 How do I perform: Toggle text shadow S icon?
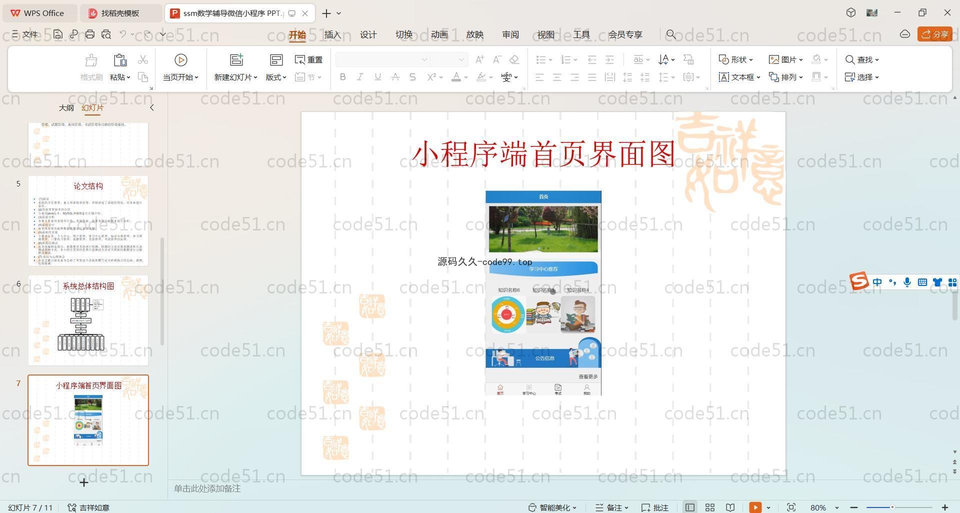point(412,77)
